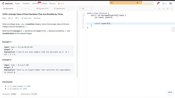Open the user profile avatar
The image size is (175, 98).
pyautogui.click(x=171, y=4)
